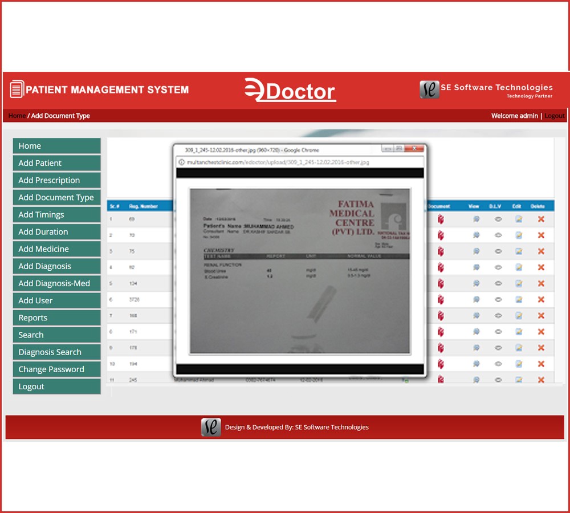Click SE Software Technologies logo in header
The image size is (570, 513).
pos(429,89)
